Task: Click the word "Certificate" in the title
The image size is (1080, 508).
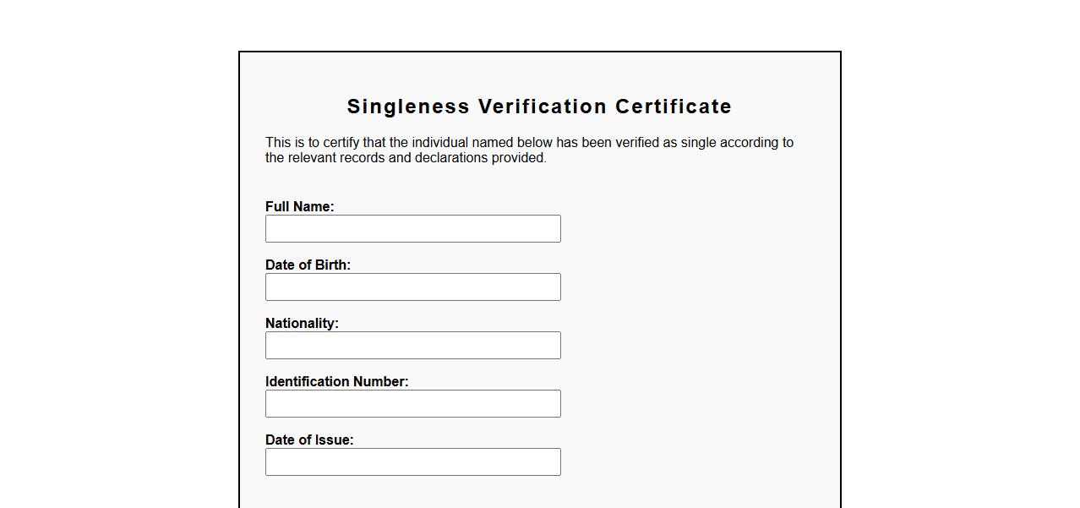Action: tap(674, 107)
